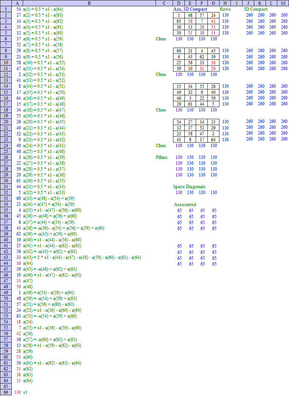Click cell with 60 in second grid

point(179,51)
